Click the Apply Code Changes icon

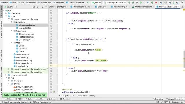tap(137, 3)
